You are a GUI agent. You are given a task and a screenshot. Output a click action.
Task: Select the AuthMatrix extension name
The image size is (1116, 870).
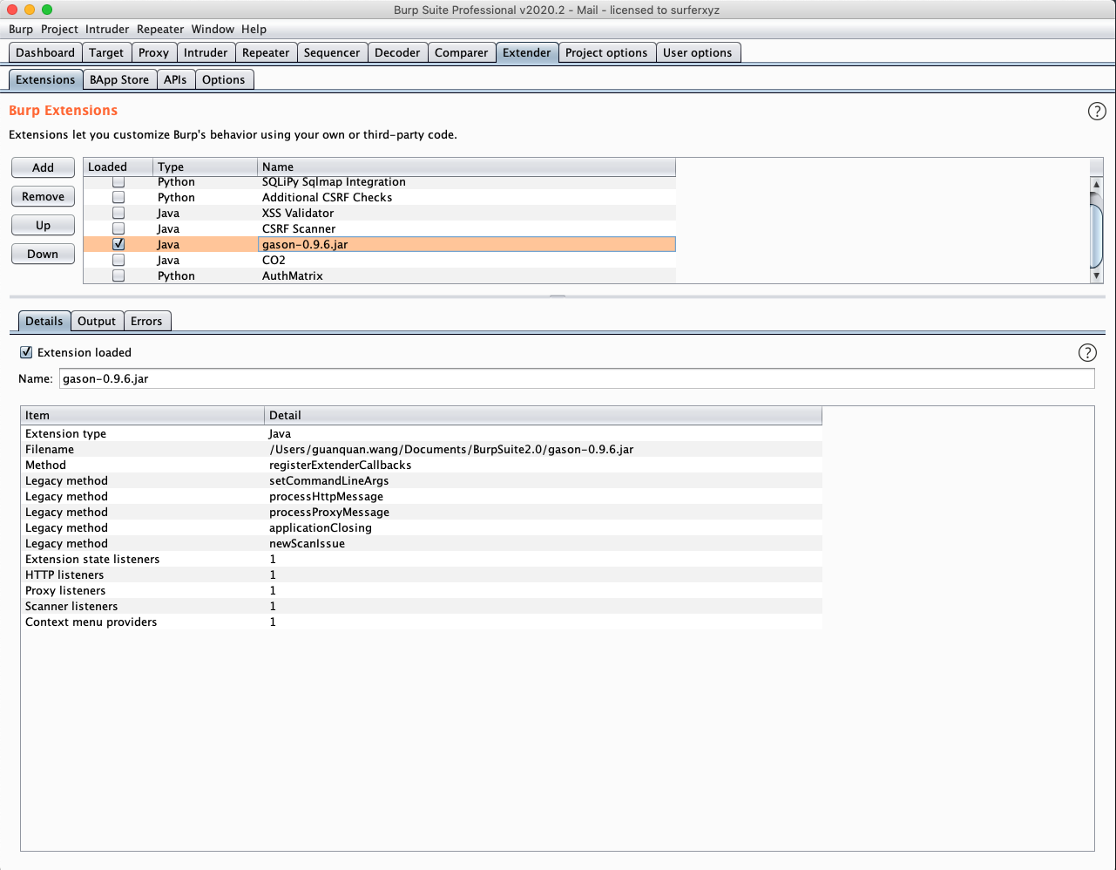click(293, 276)
